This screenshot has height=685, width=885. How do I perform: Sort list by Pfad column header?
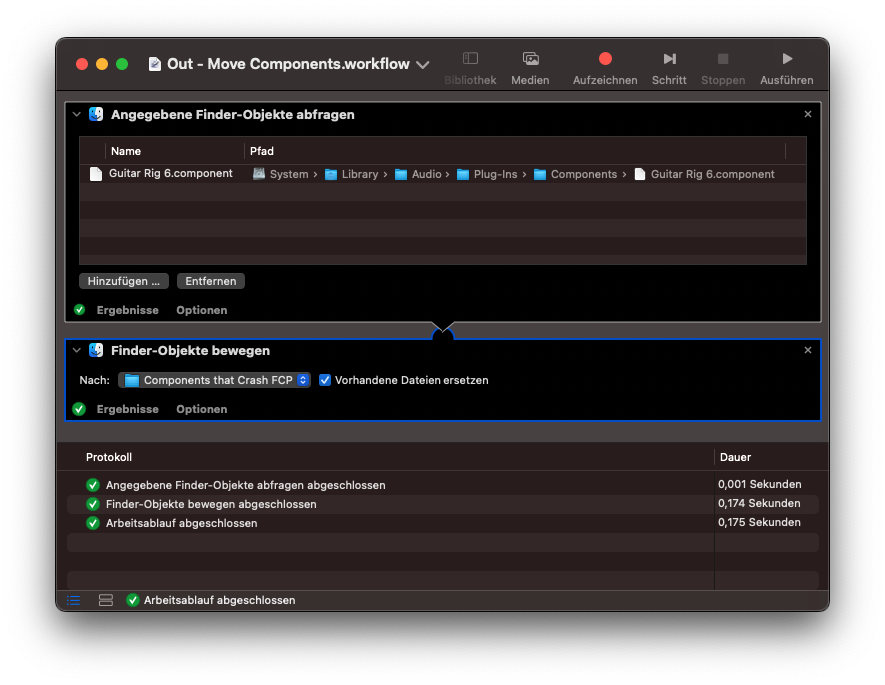(x=262, y=151)
